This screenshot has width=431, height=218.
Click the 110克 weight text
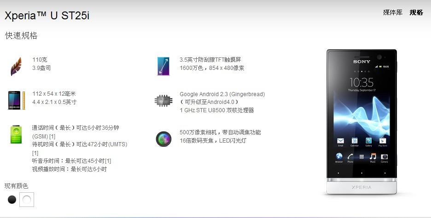tap(40, 60)
